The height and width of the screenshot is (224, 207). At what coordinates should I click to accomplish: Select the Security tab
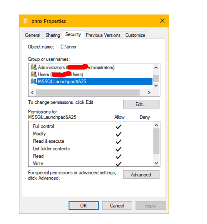pyautogui.click(x=73, y=34)
